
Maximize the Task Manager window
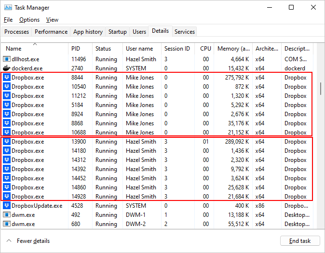pos(291,7)
